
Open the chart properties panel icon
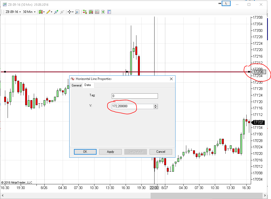point(109,12)
